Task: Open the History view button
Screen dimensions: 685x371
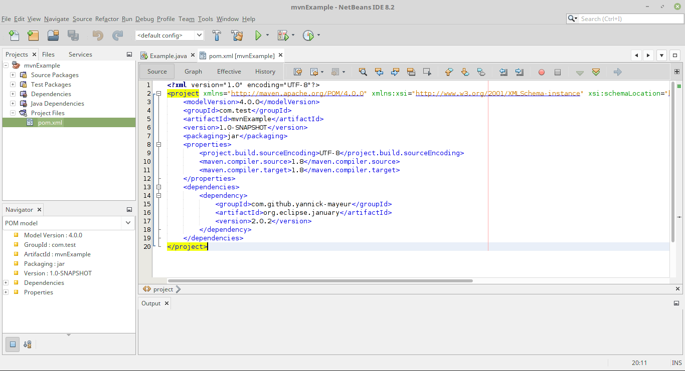Action: tap(265, 72)
